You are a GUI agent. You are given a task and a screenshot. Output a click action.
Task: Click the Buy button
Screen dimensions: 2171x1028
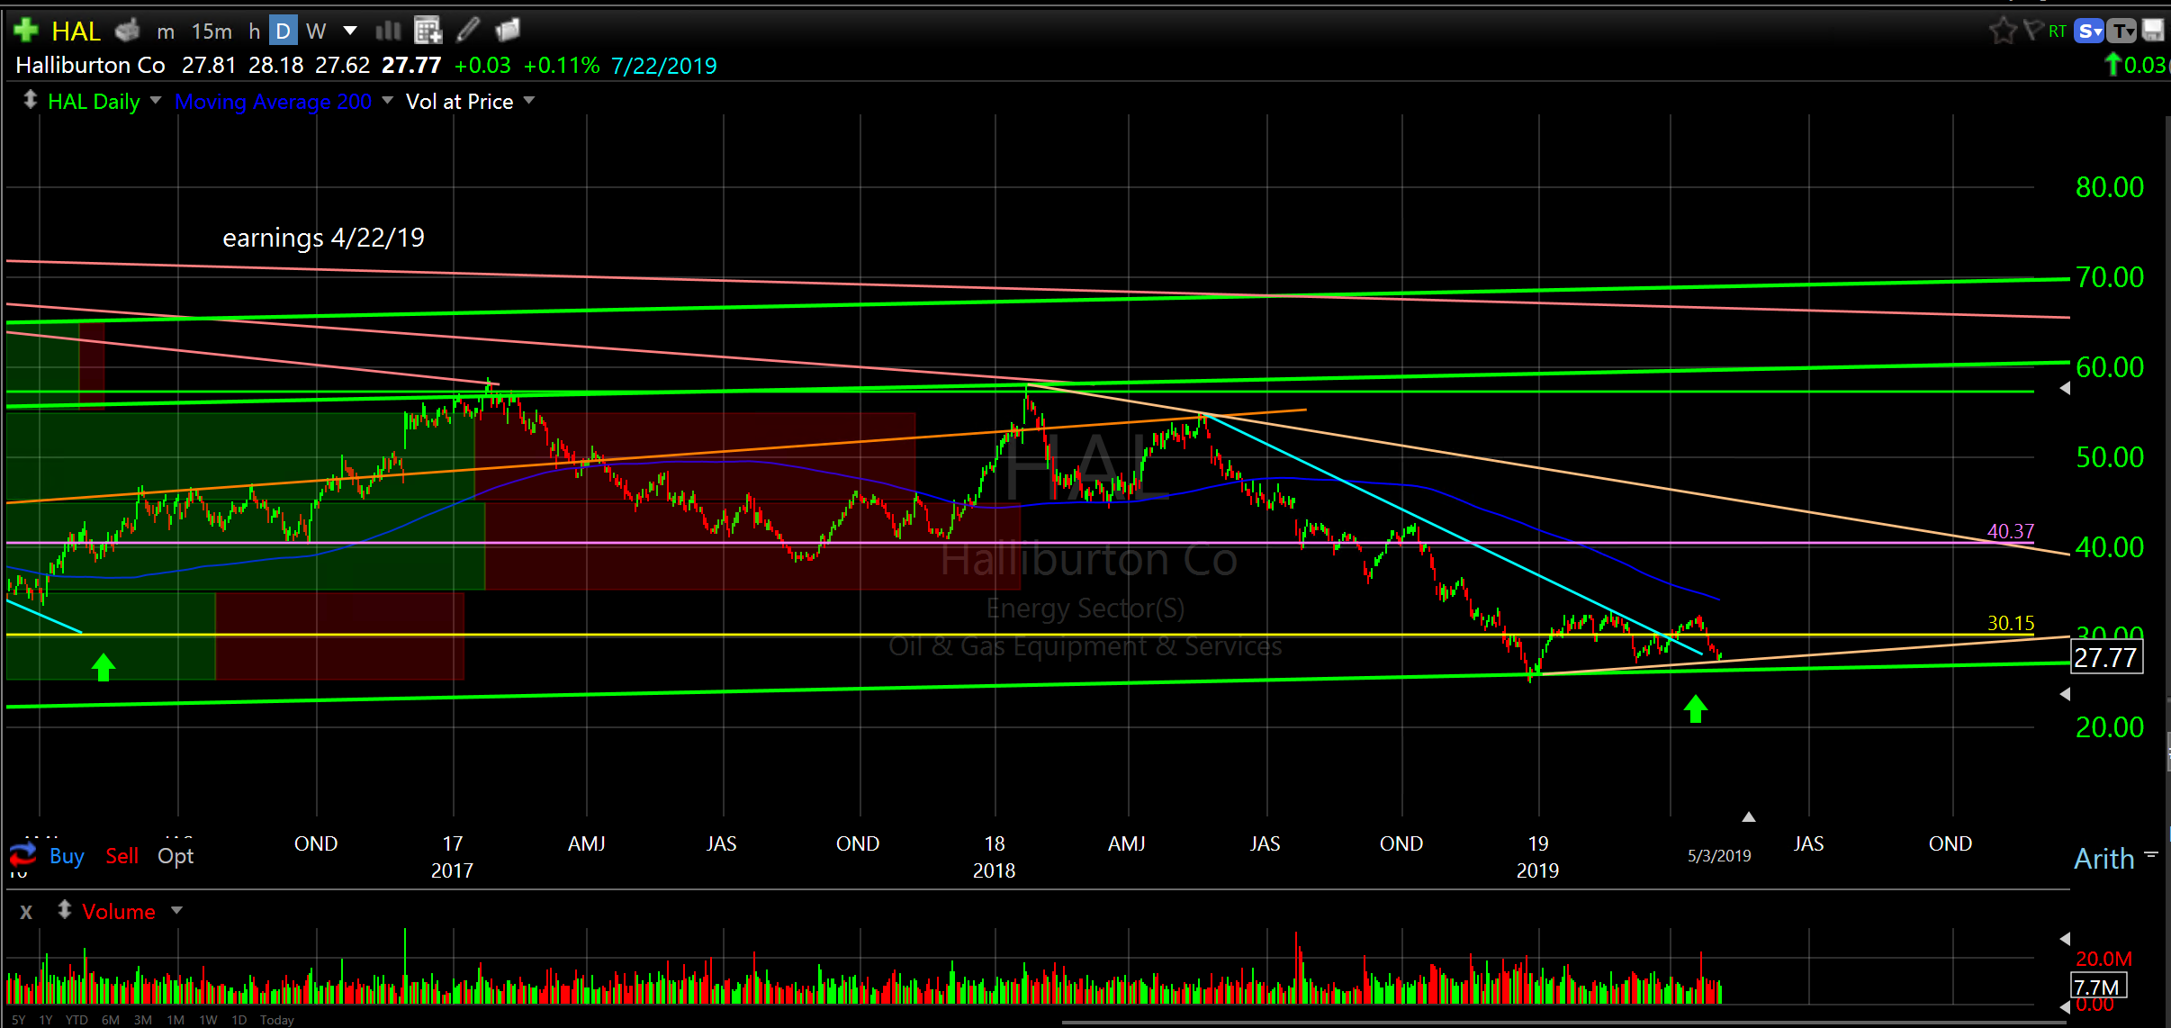point(67,856)
